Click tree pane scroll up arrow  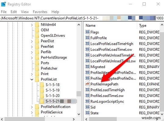click(79, 25)
